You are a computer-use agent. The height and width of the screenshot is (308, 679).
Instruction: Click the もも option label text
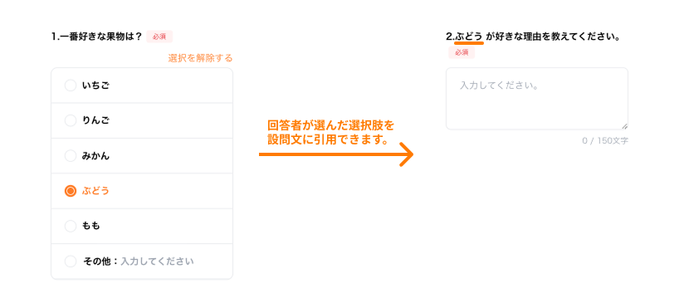91,226
